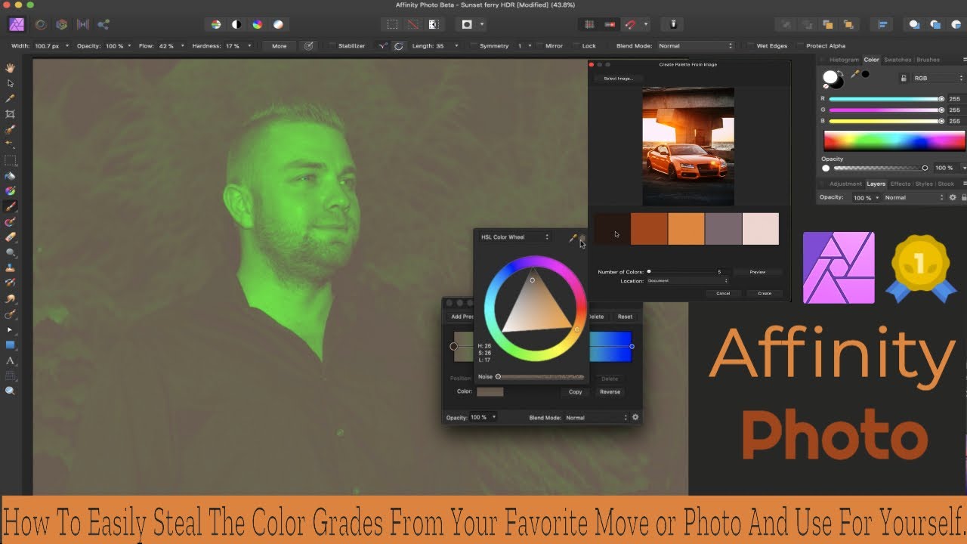Apply Auto White Balance from the toolbar
The width and height of the screenshot is (967, 544).
tap(278, 24)
